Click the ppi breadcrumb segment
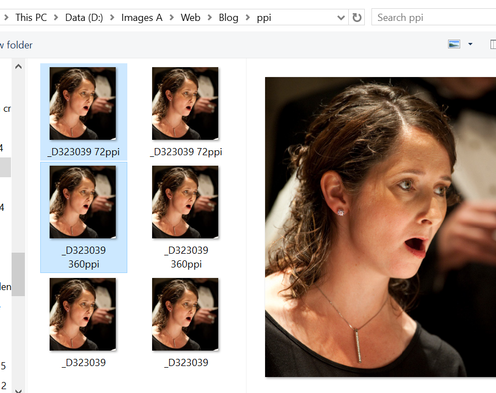The height and width of the screenshot is (393, 496). click(x=264, y=18)
